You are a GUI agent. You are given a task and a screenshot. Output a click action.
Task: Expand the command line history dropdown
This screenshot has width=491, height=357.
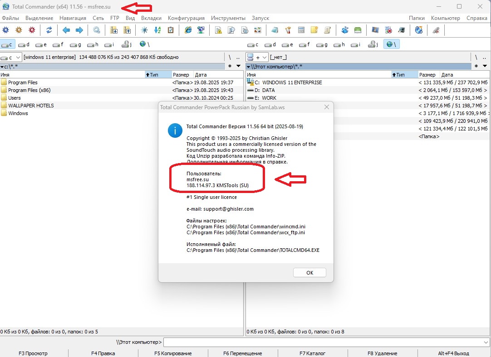pos(486,342)
